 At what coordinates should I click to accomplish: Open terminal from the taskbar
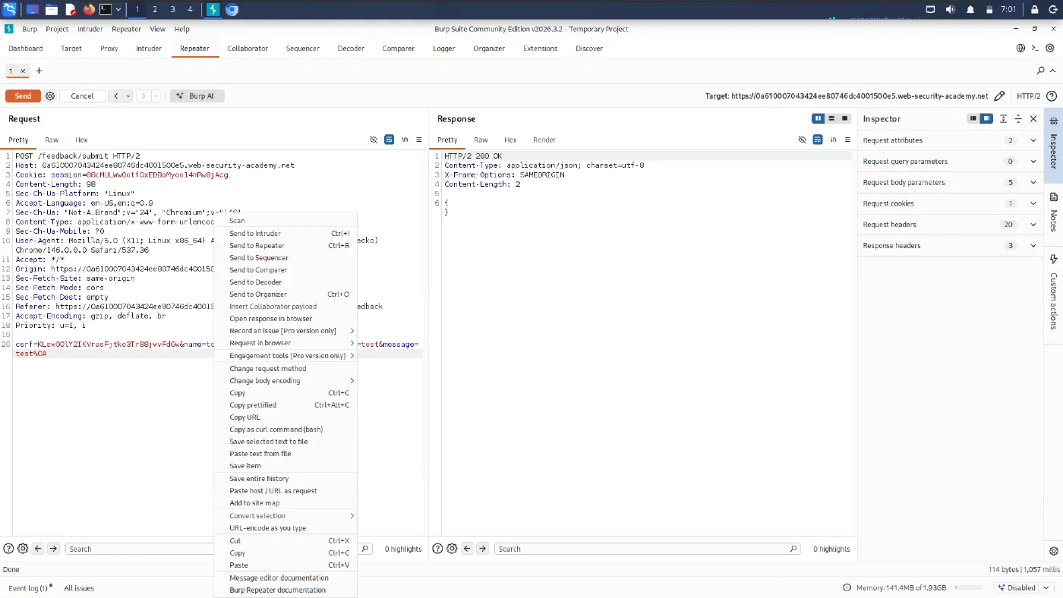[106, 9]
